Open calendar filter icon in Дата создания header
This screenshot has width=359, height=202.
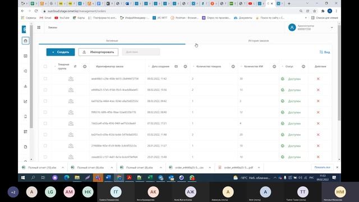click(x=176, y=66)
